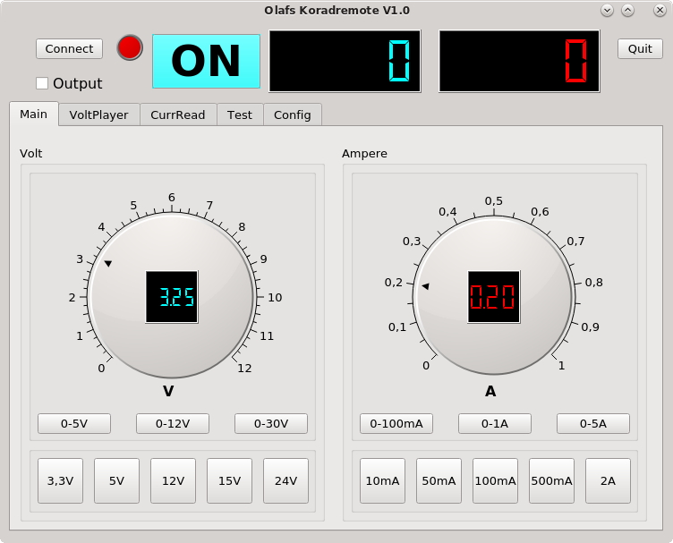Minimize window using title bar down-chevron
This screenshot has width=673, height=543.
point(607,11)
